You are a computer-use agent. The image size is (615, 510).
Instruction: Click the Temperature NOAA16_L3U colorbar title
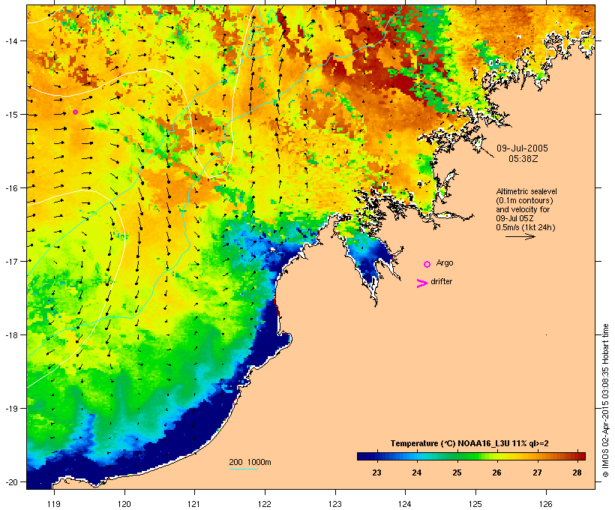469,443
